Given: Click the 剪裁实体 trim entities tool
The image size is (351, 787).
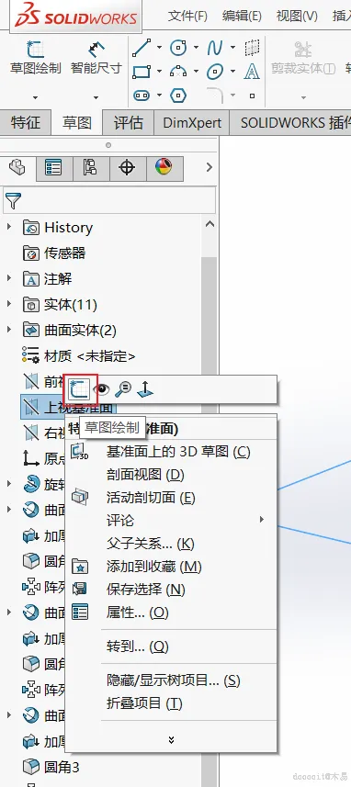Looking at the screenshot, I should coord(303,58).
